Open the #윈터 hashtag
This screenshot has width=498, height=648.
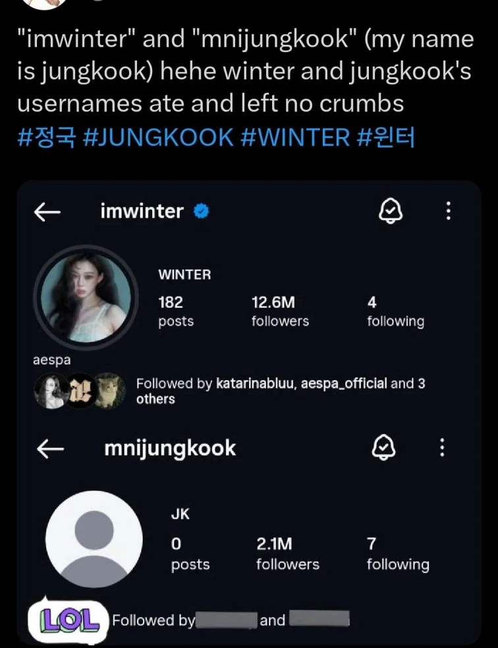[385, 138]
